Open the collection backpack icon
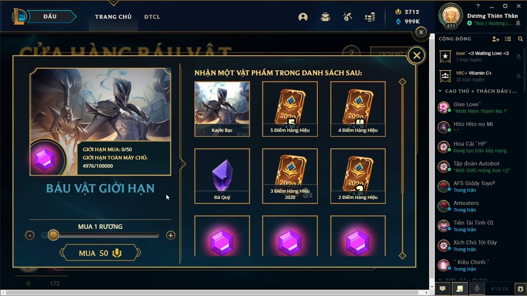 point(325,17)
